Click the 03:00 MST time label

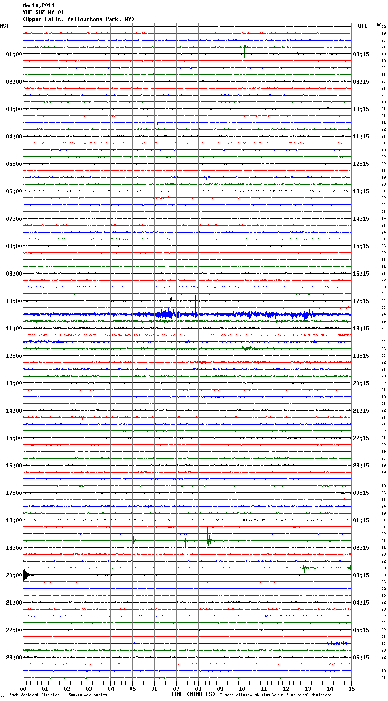pyautogui.click(x=14, y=109)
